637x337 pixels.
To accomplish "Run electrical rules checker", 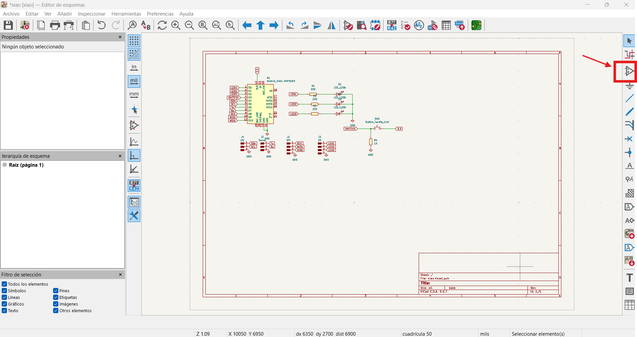I will (405, 25).
